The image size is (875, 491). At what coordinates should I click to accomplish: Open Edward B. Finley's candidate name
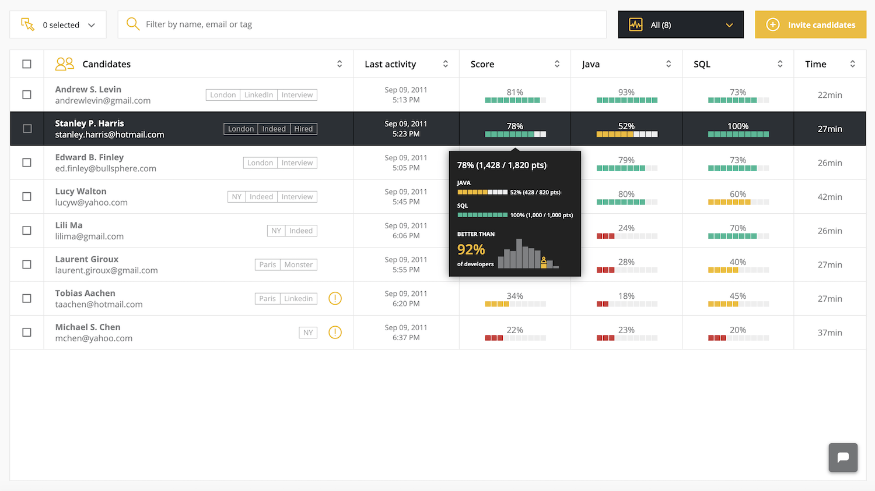point(89,157)
